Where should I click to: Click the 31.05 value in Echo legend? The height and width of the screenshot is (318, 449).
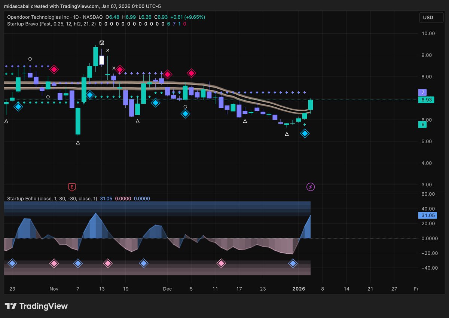click(106, 199)
